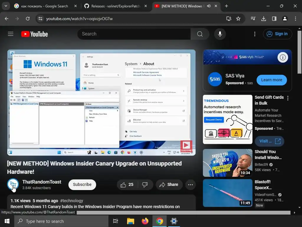302x227 pixels.
Task: Close the ExplorerPatcher Releases tab
Action: (x=146, y=6)
